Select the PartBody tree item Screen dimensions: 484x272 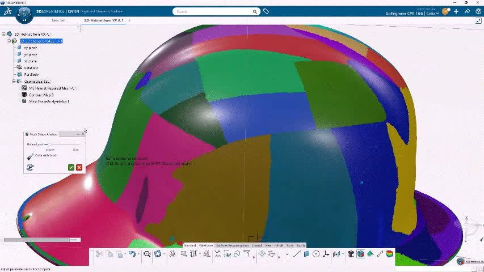coord(31,75)
